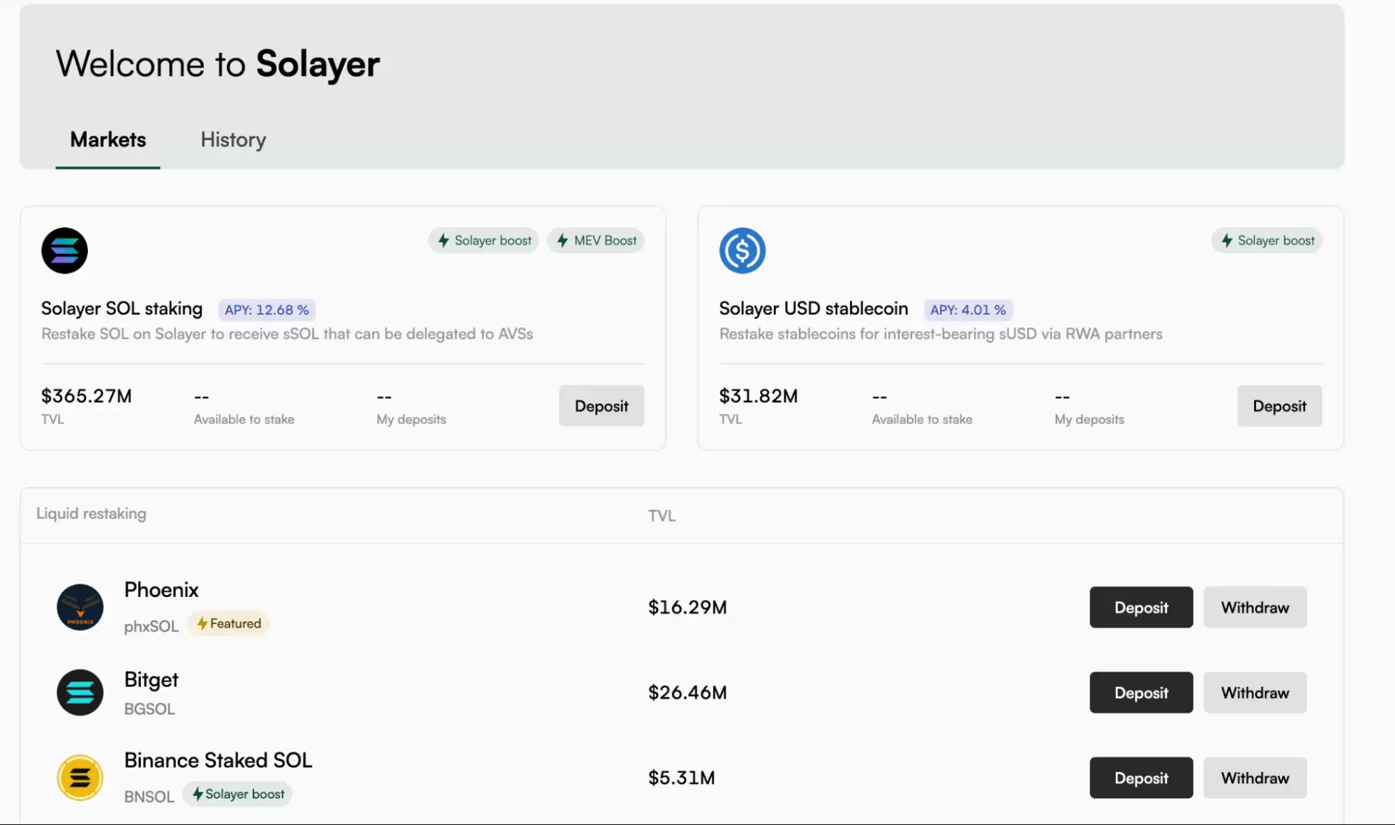The image size is (1395, 825).
Task: Withdraw from Binance Staked SOL
Action: [1255, 778]
